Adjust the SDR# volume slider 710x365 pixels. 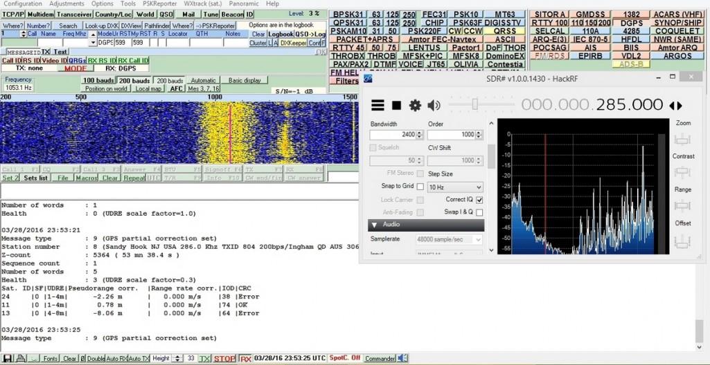pyautogui.click(x=474, y=104)
